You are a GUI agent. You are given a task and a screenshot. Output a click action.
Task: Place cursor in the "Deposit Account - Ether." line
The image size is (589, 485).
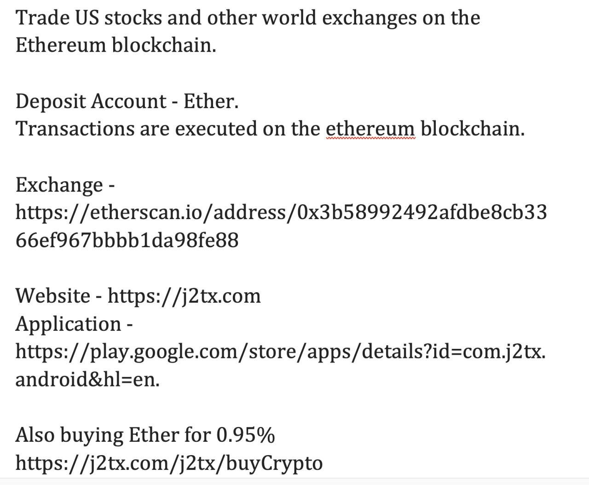[x=127, y=101]
